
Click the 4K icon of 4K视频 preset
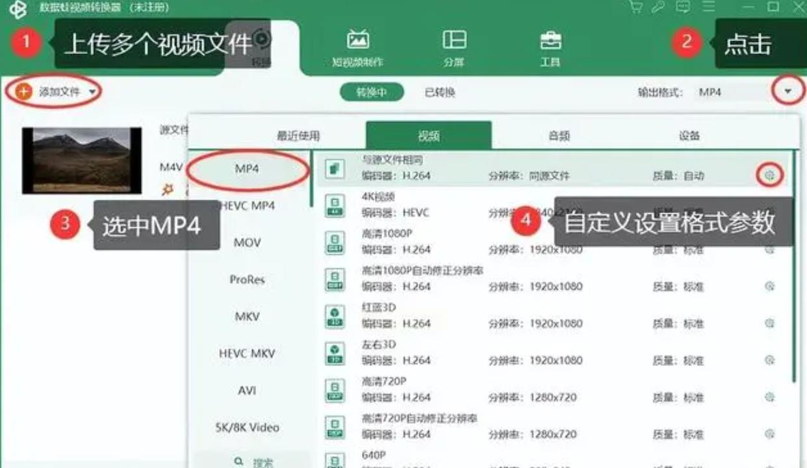334,206
